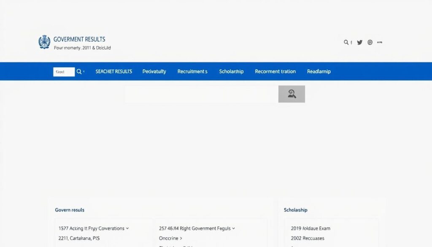Open the Readlarnip menu item
Screen dimensions: 432x247
(319, 71)
